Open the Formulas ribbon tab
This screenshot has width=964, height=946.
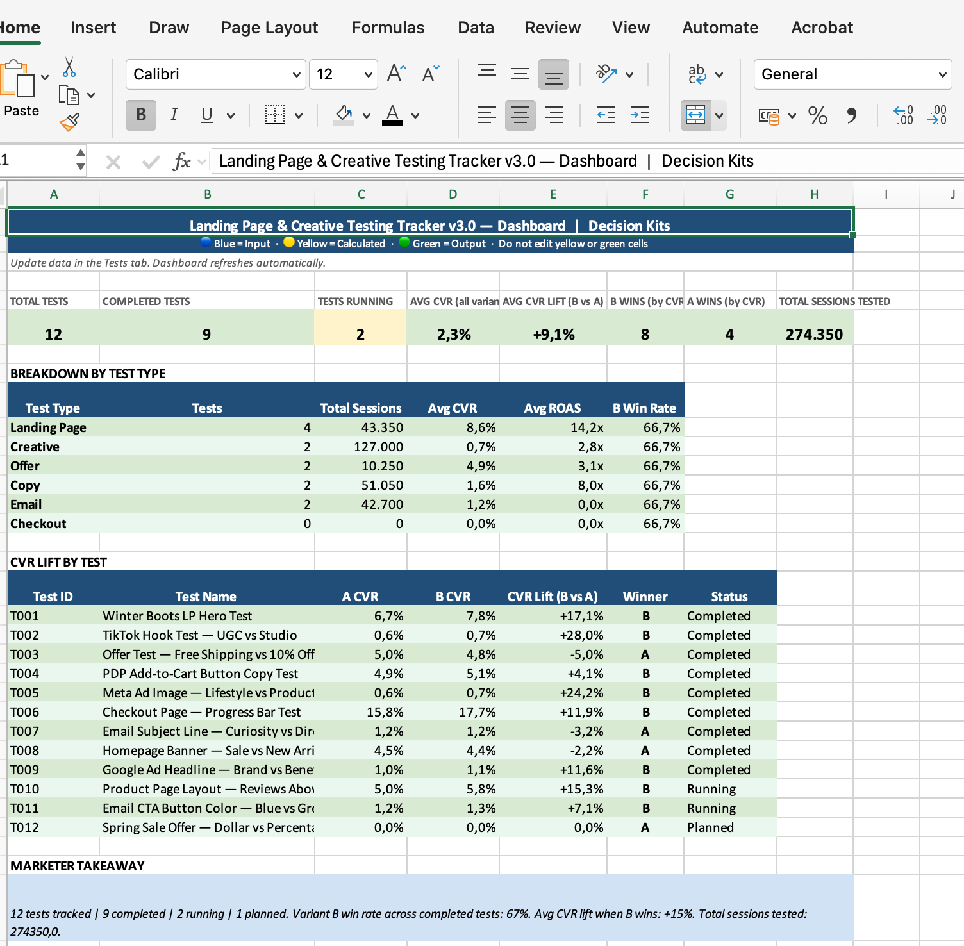tap(388, 28)
